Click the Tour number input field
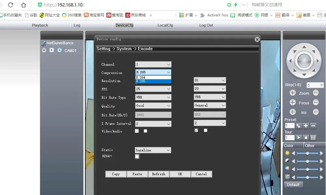 289,137
